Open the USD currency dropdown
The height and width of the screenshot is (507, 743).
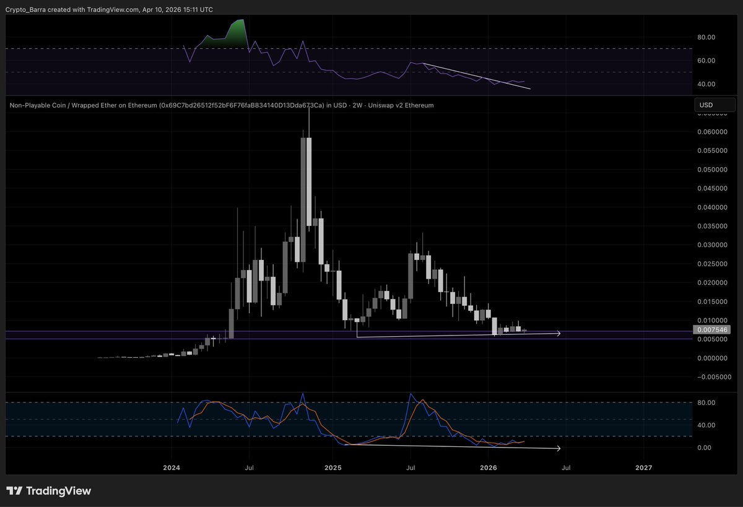(715, 105)
